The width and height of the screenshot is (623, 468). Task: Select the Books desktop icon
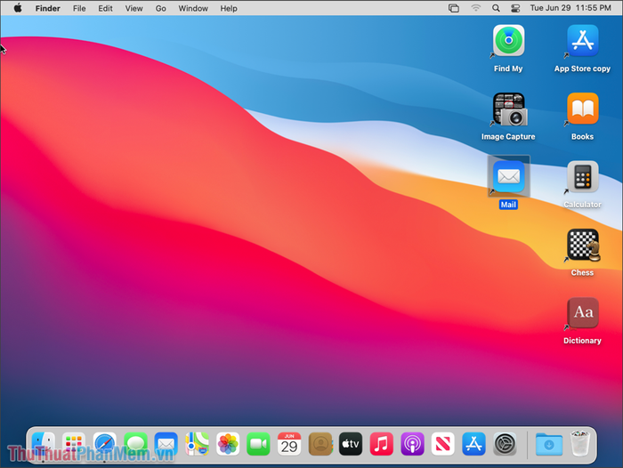[582, 109]
